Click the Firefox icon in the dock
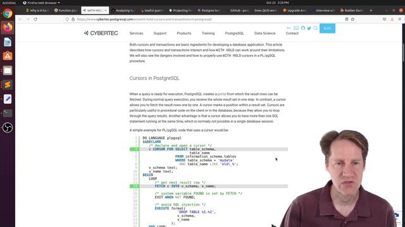 click(8, 27)
